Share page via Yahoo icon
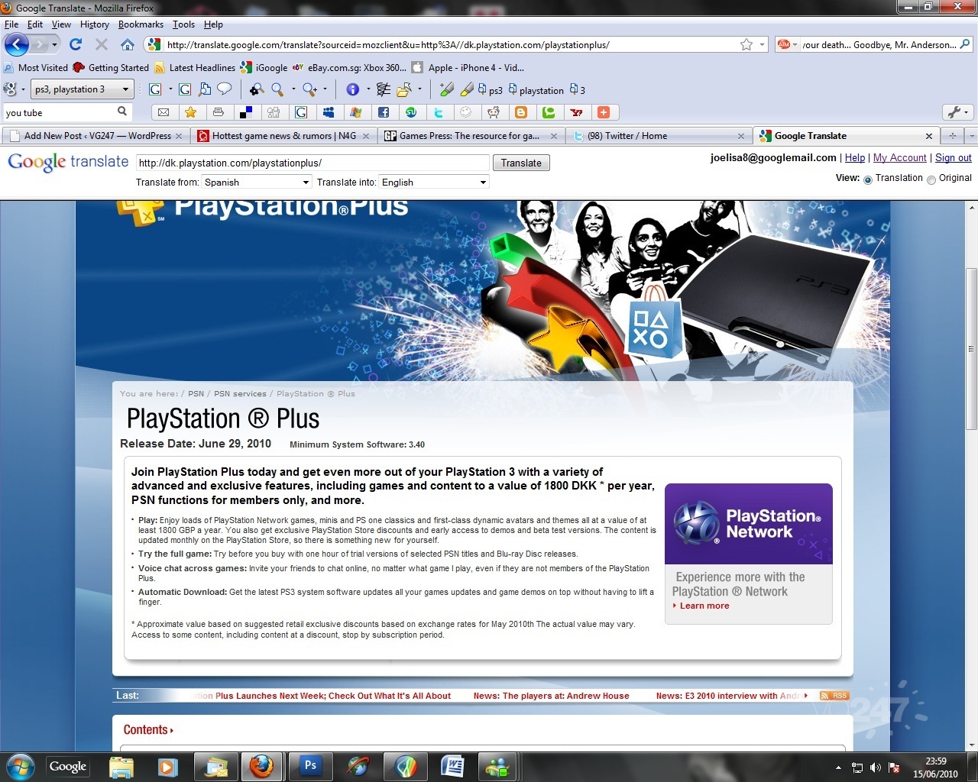The image size is (978, 782). coord(576,112)
